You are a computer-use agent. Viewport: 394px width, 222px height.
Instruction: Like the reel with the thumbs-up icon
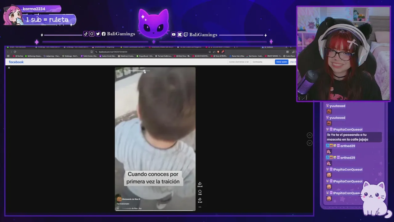[x=200, y=183]
